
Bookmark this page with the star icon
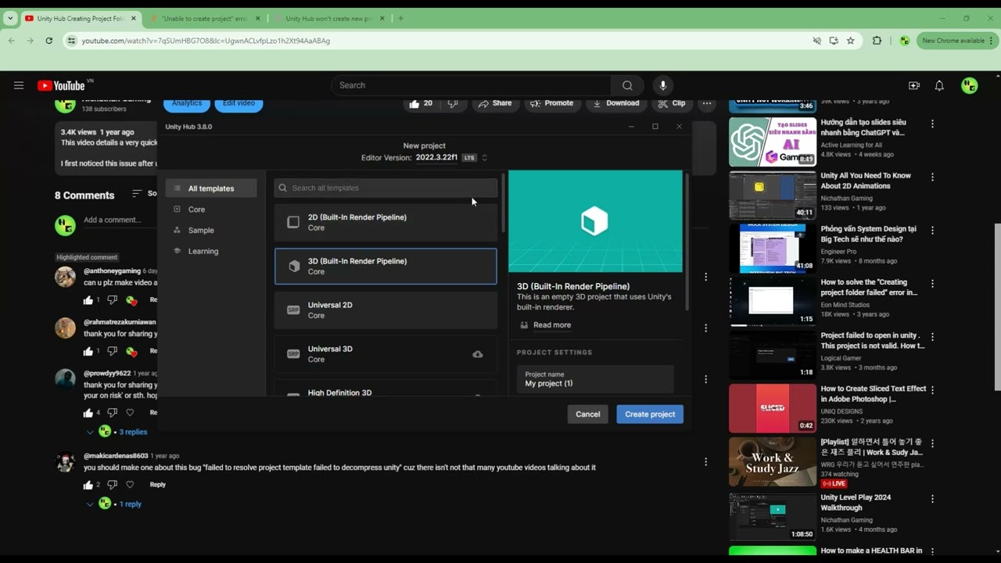tap(850, 41)
